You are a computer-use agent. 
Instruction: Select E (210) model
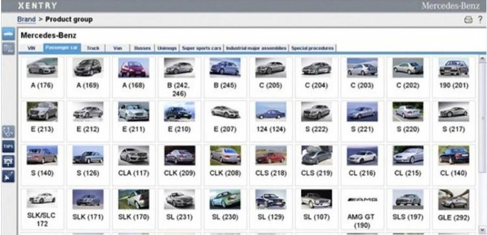(x=179, y=121)
